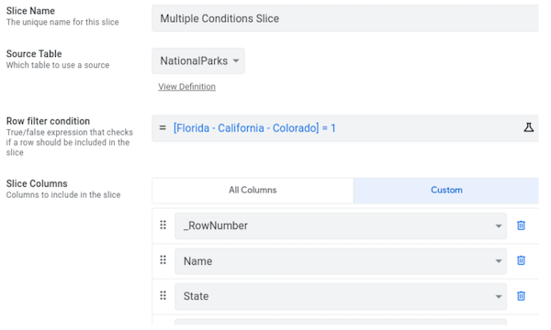
Task: Delete the _RowNumber column row
Action: (x=521, y=225)
